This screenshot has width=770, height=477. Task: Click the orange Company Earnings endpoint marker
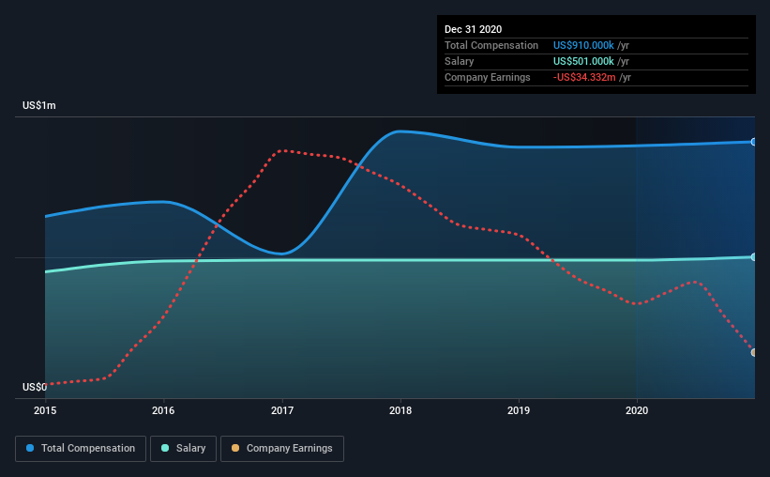click(x=753, y=353)
